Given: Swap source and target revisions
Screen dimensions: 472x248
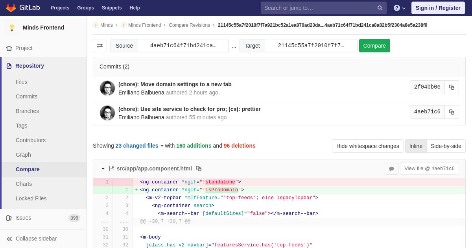Looking at the screenshot, I should [100, 46].
